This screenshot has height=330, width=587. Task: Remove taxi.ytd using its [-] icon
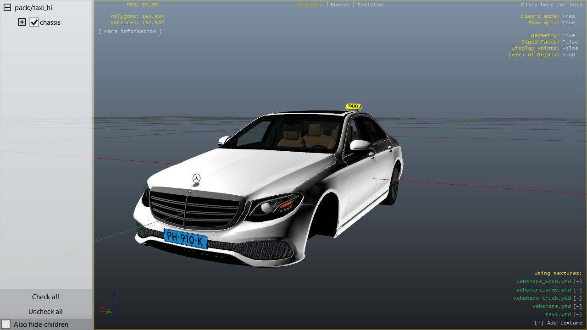point(577,314)
